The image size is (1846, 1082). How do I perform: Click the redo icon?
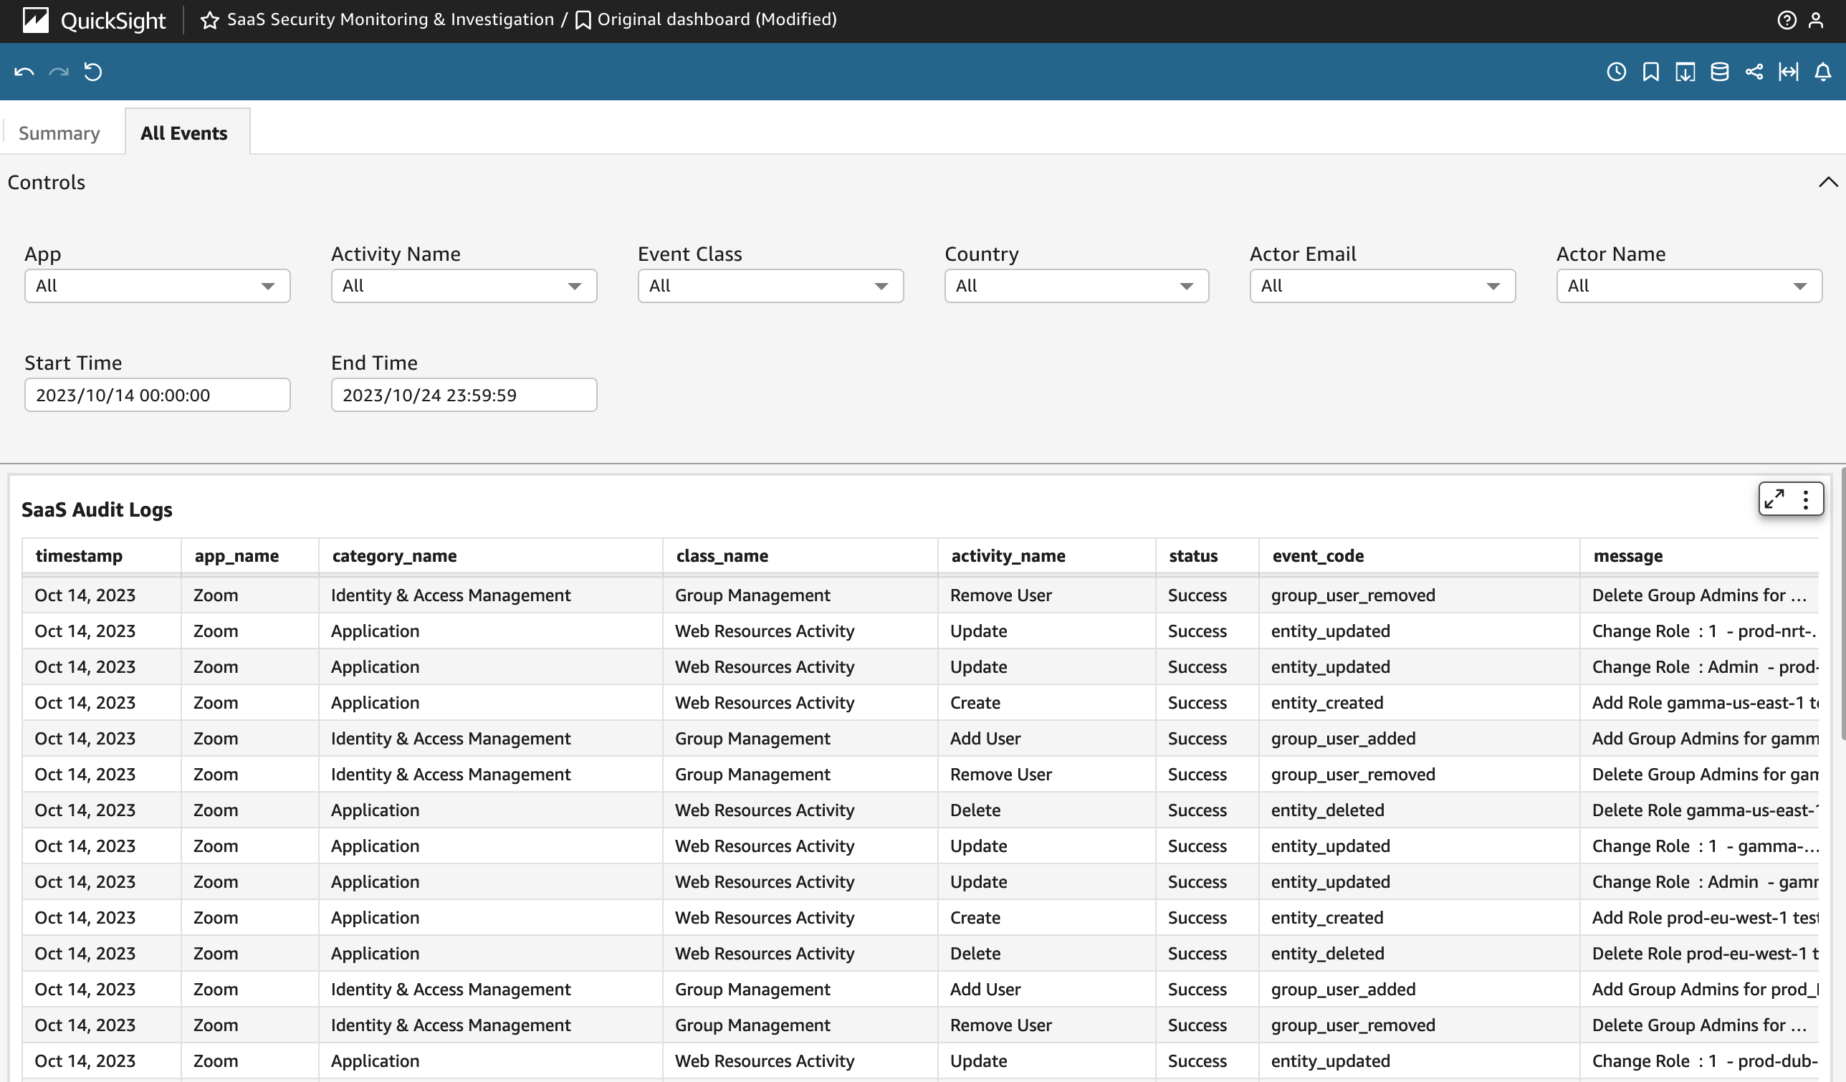click(59, 71)
